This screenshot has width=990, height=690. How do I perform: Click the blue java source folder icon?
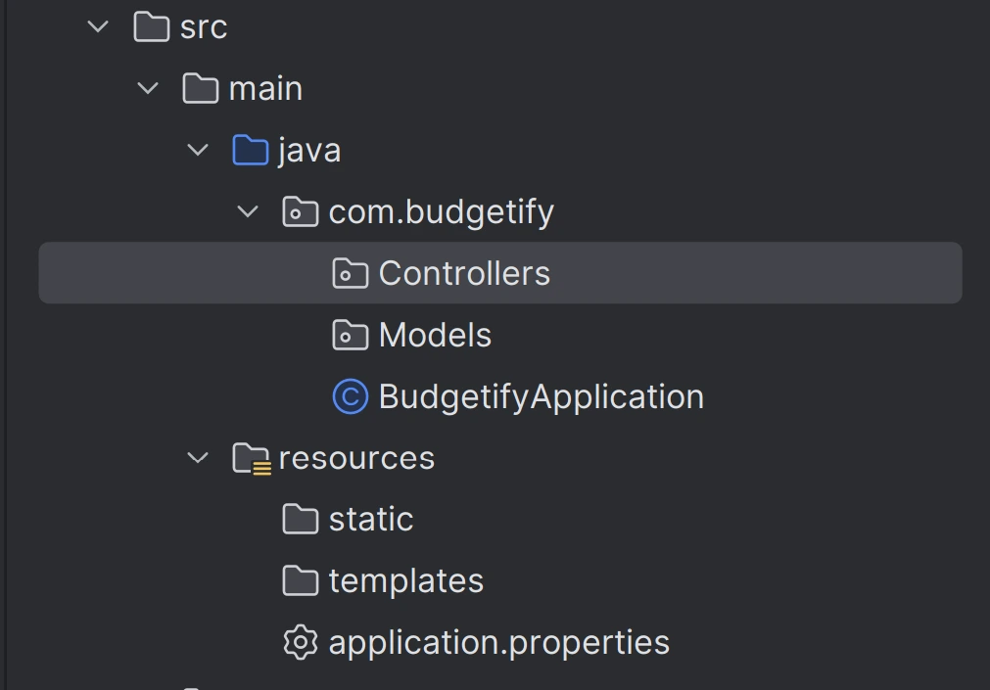click(251, 150)
